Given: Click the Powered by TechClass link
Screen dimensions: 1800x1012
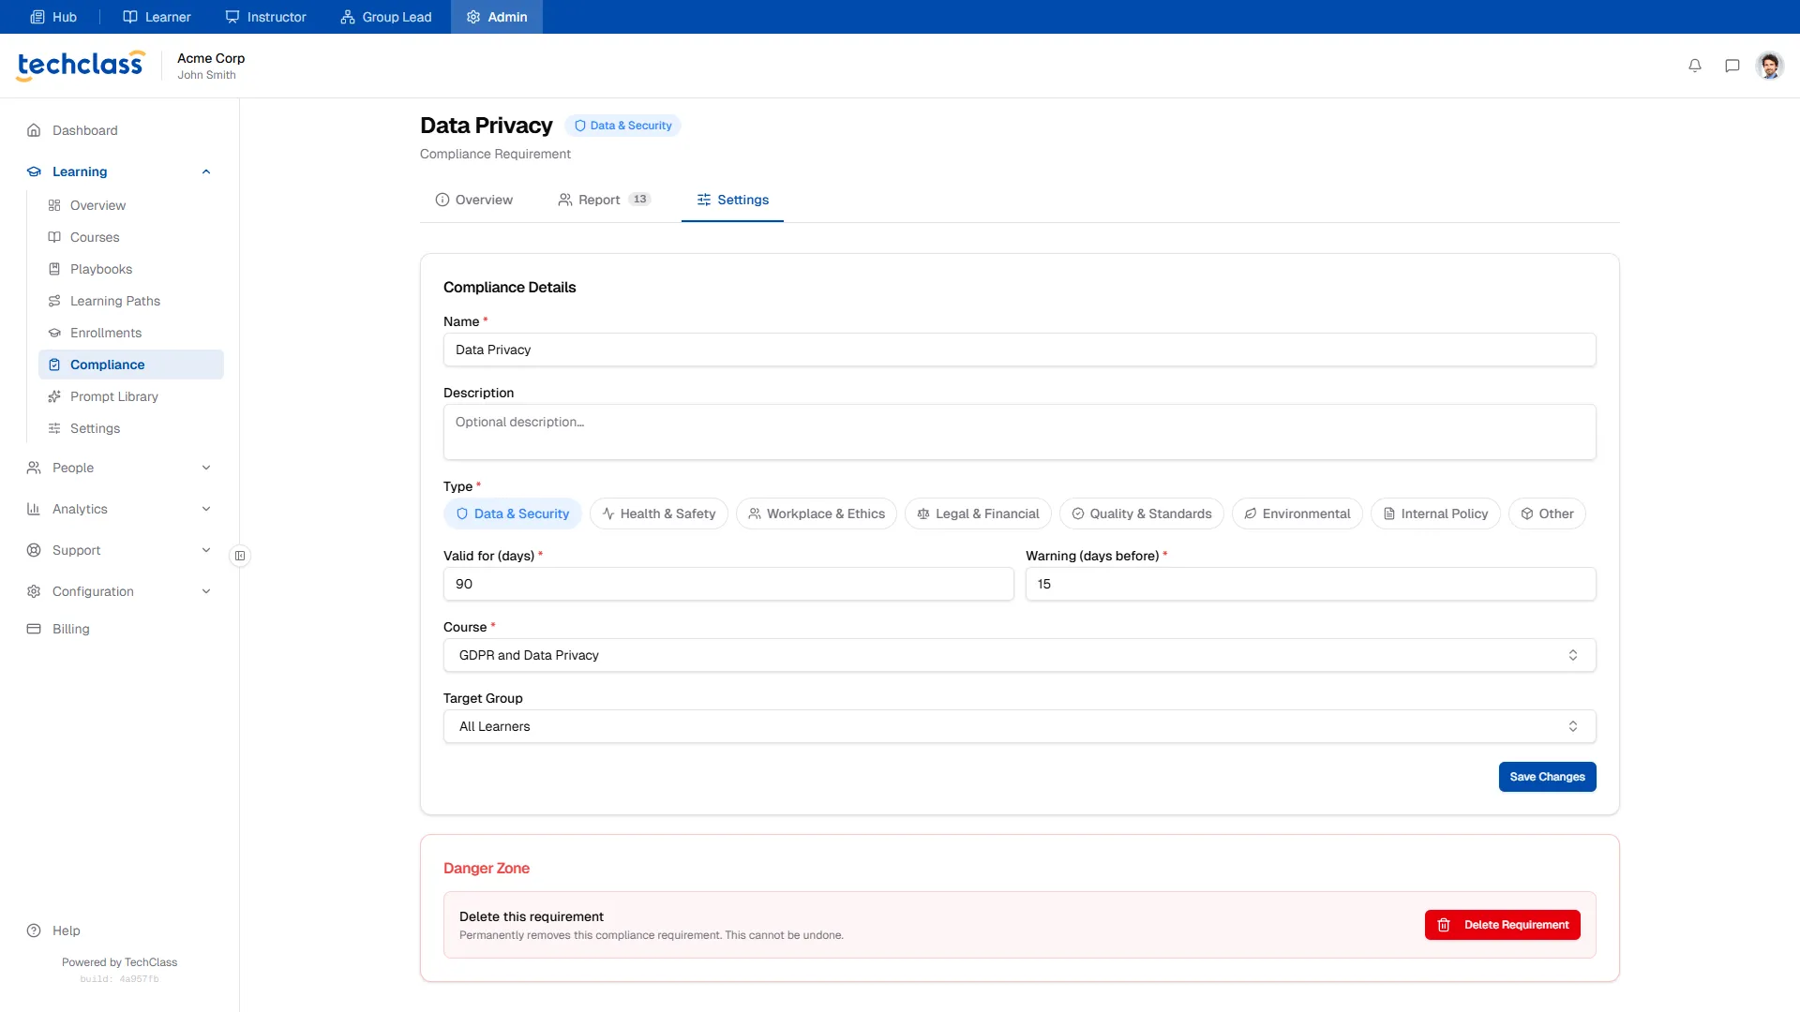Looking at the screenshot, I should [119, 962].
